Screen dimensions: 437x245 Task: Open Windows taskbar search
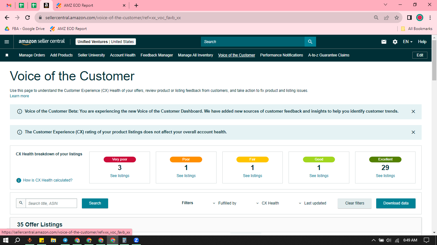[18, 240]
